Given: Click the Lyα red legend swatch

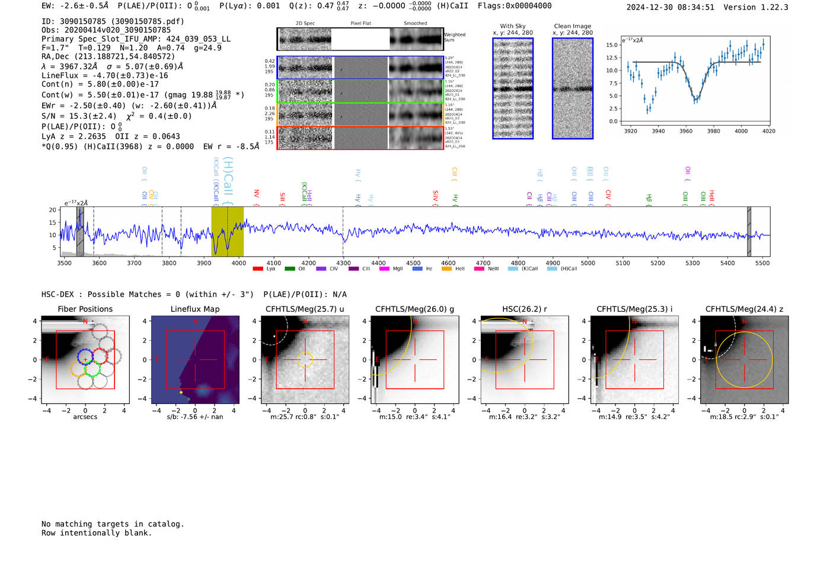Looking at the screenshot, I should [257, 269].
